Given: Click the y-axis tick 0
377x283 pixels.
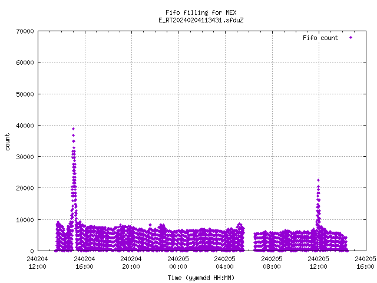Looking at the screenshot, I should coord(32,251).
